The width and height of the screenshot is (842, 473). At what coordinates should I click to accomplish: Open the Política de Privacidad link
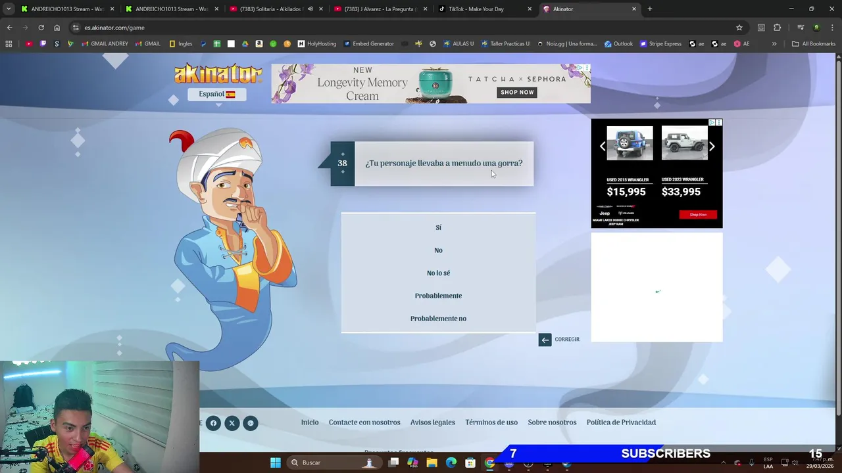point(621,422)
